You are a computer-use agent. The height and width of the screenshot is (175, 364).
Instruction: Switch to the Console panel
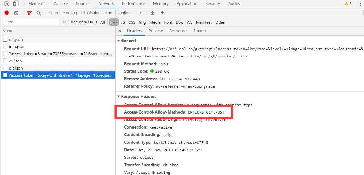click(60, 4)
